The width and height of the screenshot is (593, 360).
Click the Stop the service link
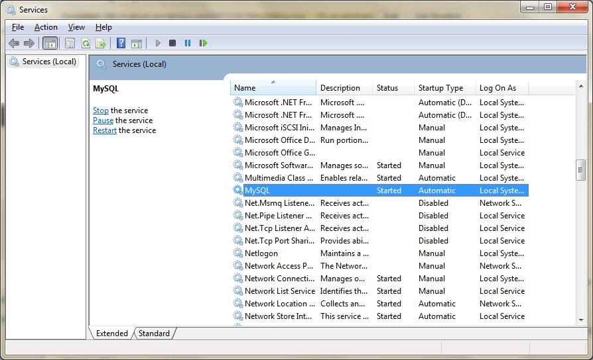coord(101,111)
